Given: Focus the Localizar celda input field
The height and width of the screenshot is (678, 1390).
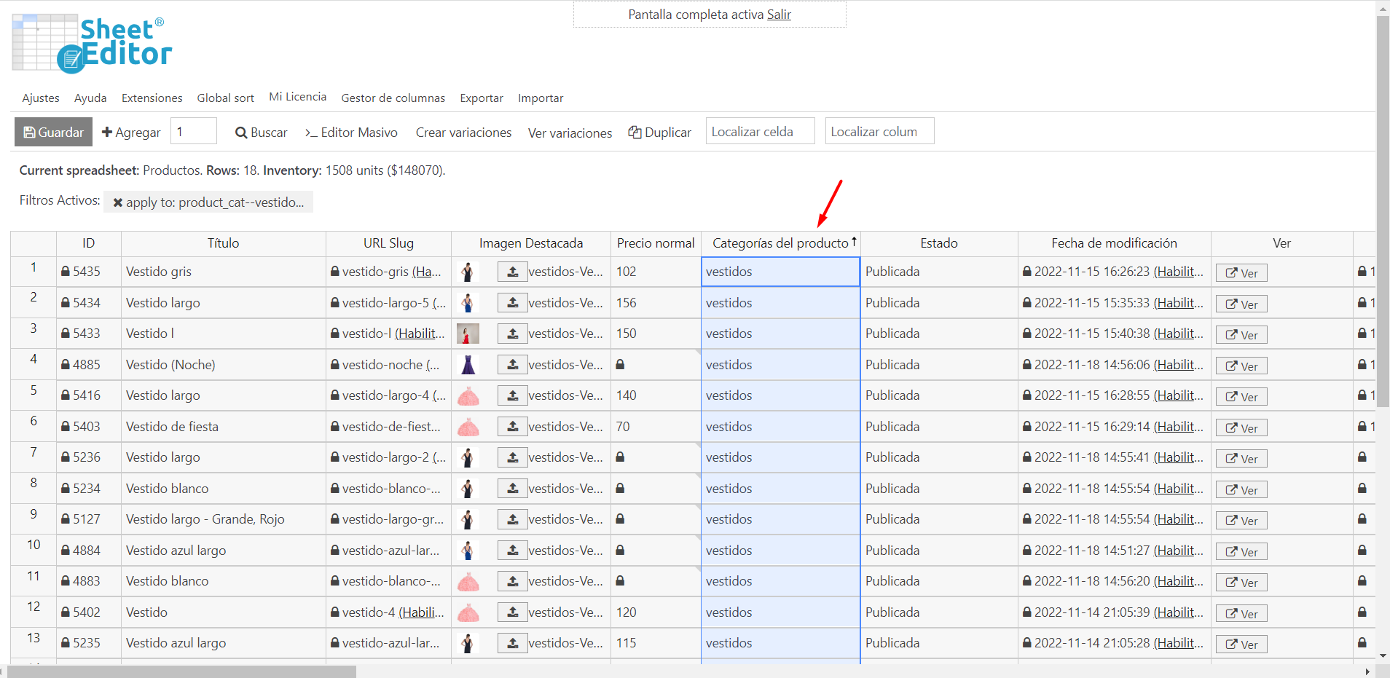Looking at the screenshot, I should (760, 132).
